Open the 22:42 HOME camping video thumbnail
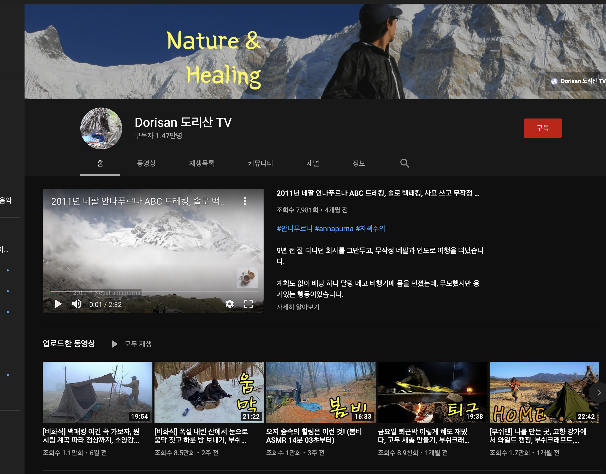Screen dimensions: 606x474 pyautogui.click(x=544, y=392)
